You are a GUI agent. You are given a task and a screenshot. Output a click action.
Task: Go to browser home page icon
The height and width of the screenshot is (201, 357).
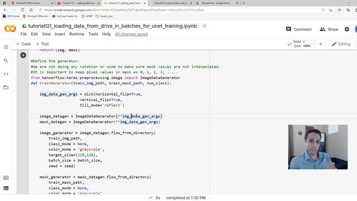(x=31, y=10)
